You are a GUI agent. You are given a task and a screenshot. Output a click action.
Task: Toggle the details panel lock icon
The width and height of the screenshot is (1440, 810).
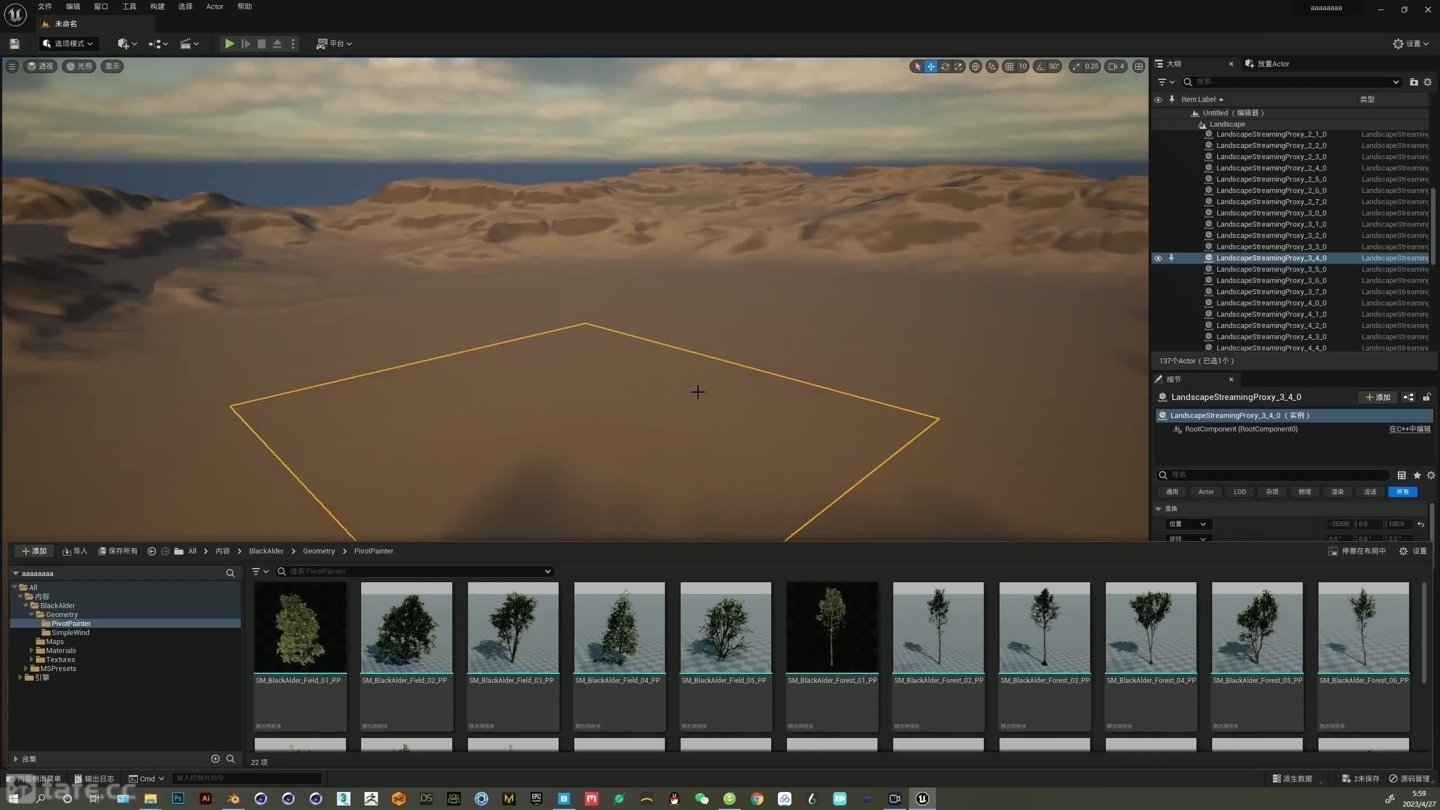click(1426, 397)
